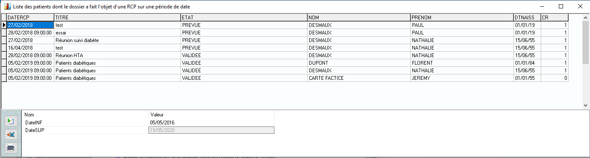Click the DTNAISS column header
This screenshot has width=590, height=158.
point(527,18)
